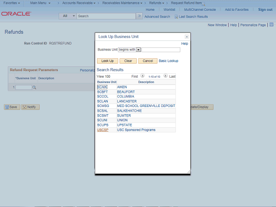This screenshot has height=207, width=276.
Task: Click the Business Unit lookup magnifier icon
Action: point(34,88)
